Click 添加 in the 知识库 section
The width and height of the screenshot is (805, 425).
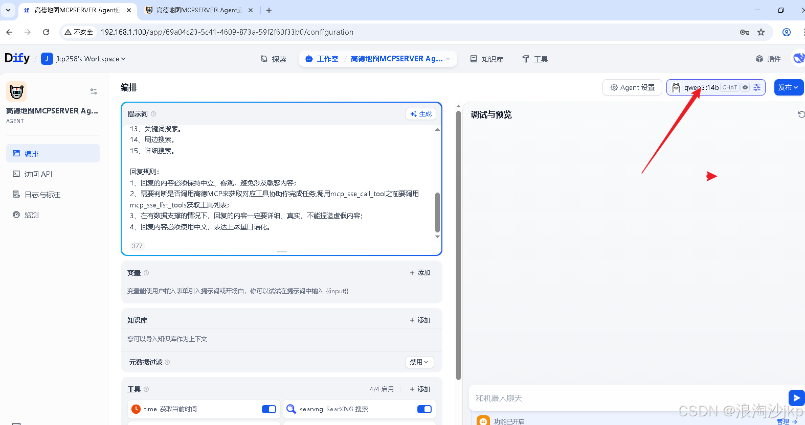pos(420,320)
